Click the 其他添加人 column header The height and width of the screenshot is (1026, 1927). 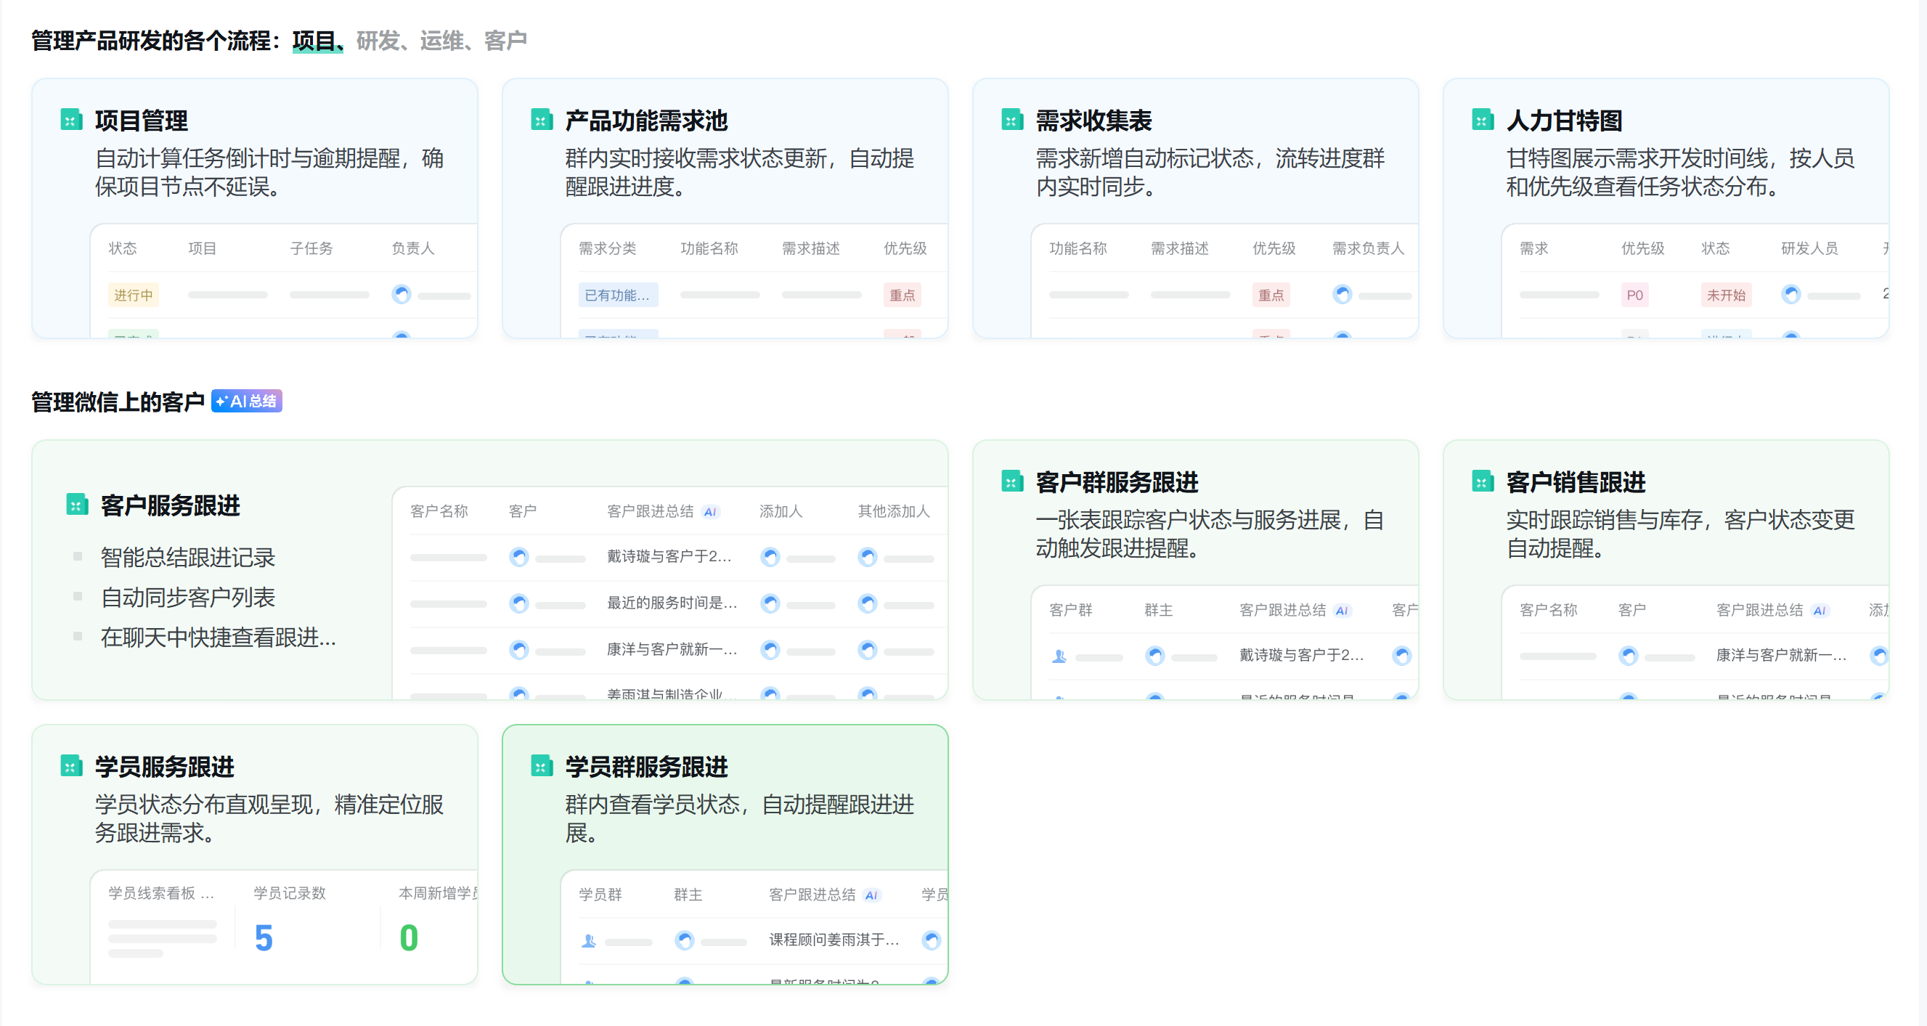tap(894, 511)
